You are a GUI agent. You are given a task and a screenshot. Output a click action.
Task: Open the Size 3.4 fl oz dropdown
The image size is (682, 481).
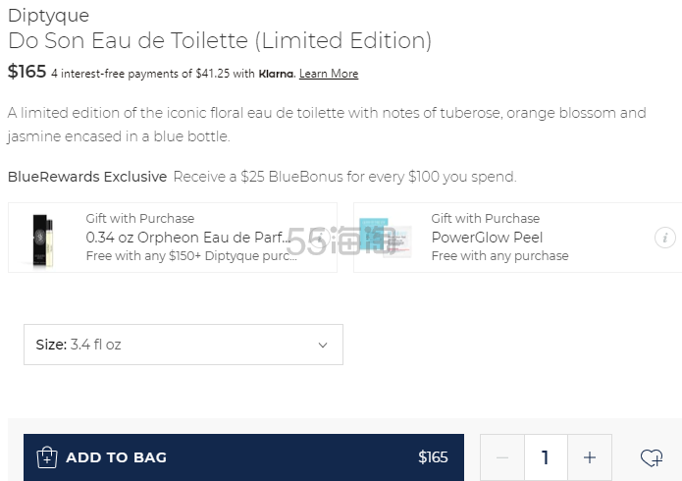183,345
